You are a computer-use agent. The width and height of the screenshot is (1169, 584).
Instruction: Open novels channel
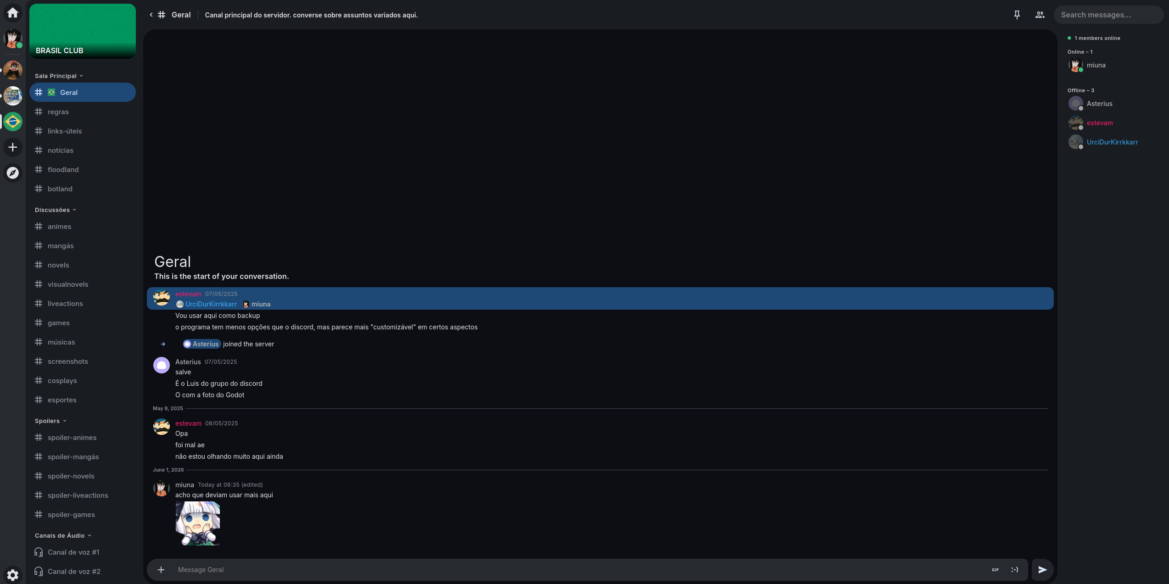pos(83,265)
